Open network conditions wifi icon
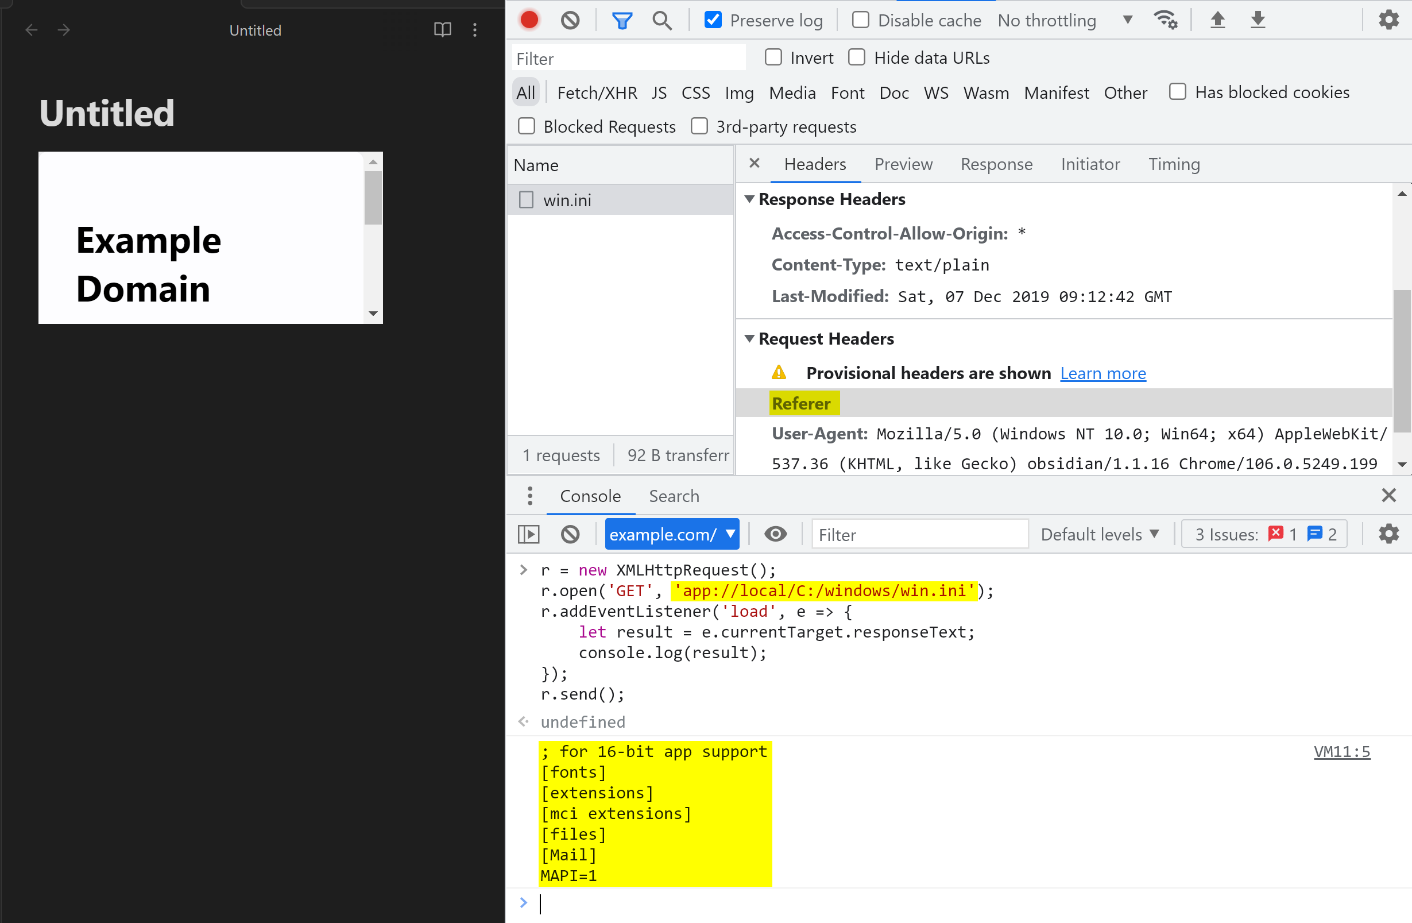This screenshot has height=923, width=1412. click(x=1165, y=20)
